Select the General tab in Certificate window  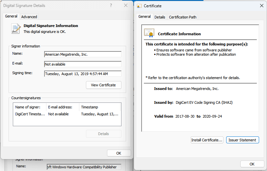pyautogui.click(x=145, y=17)
